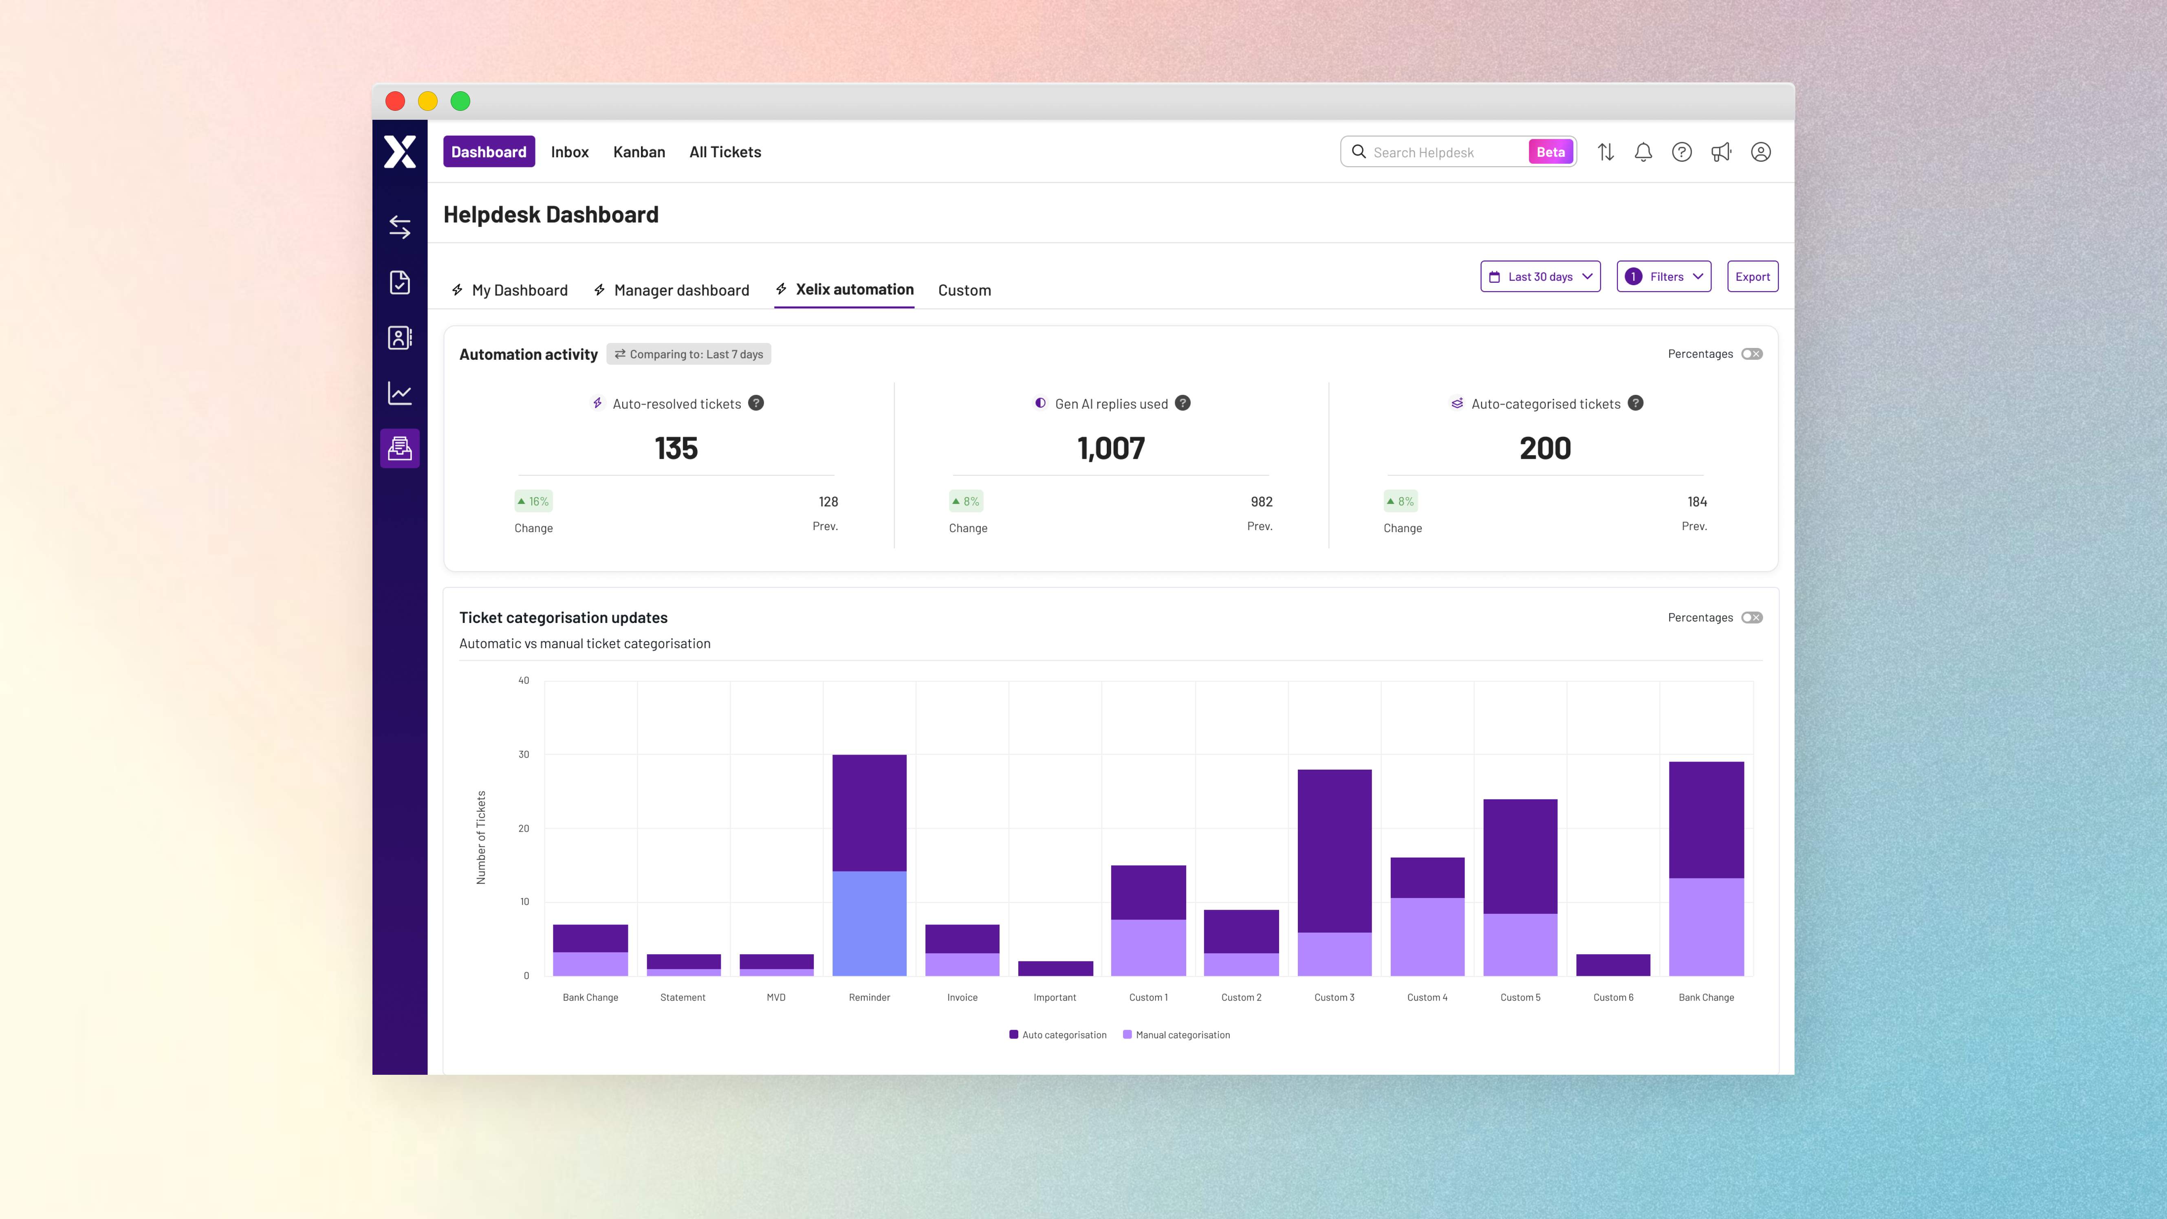The image size is (2167, 1219).
Task: Click the Comparing to: Last 7 days selector
Action: click(689, 354)
